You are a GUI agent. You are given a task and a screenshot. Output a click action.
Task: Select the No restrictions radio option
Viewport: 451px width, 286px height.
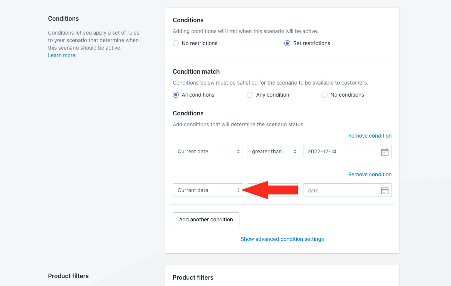176,43
